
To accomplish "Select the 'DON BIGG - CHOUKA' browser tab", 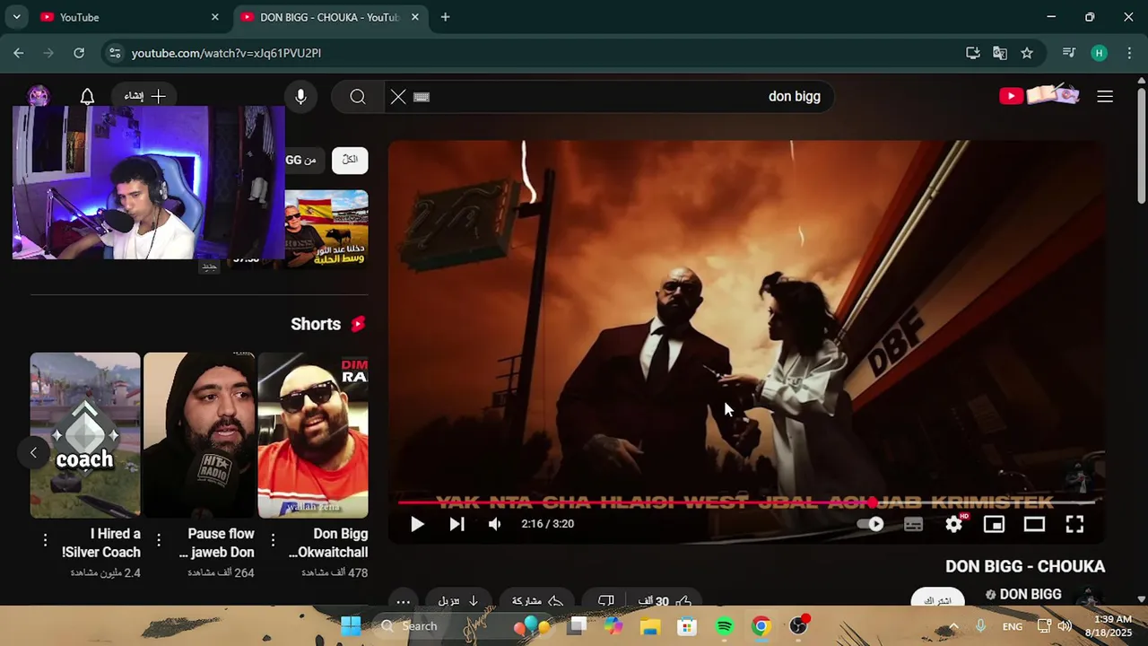I will pyautogui.click(x=329, y=17).
